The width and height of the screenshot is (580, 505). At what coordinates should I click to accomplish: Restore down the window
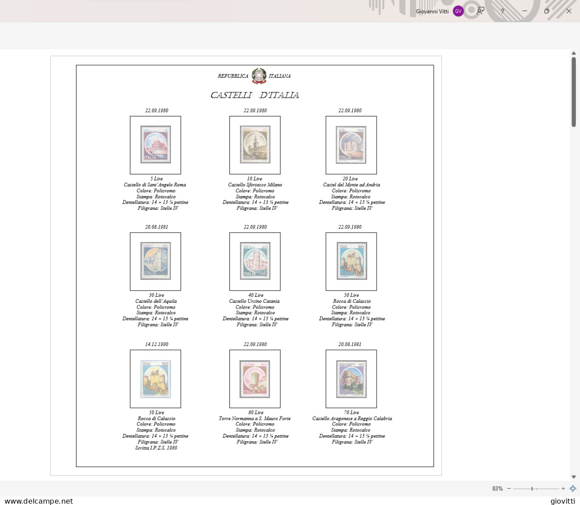pos(546,11)
